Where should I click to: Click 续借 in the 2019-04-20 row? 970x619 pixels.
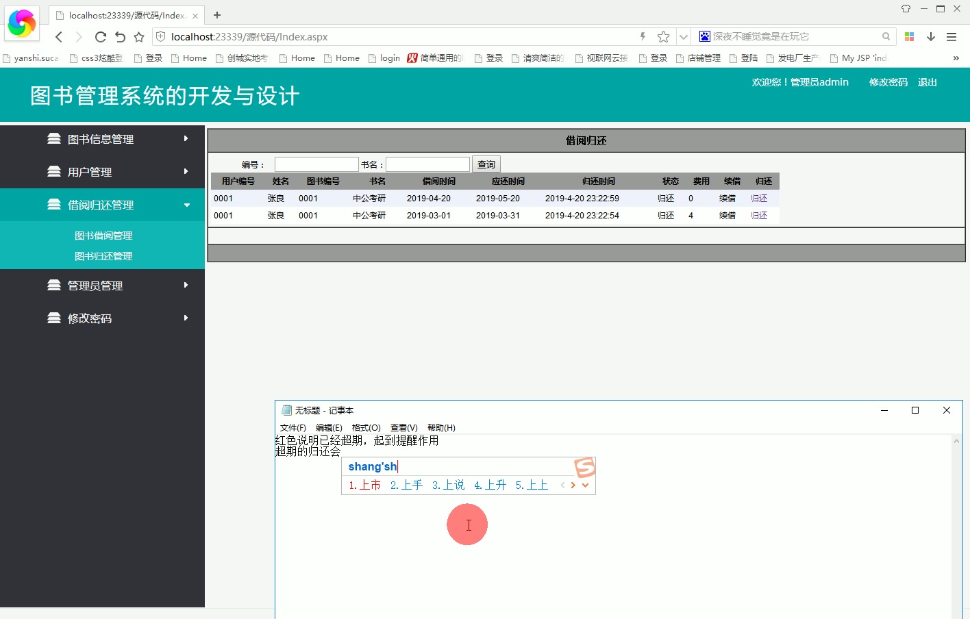[x=727, y=199]
